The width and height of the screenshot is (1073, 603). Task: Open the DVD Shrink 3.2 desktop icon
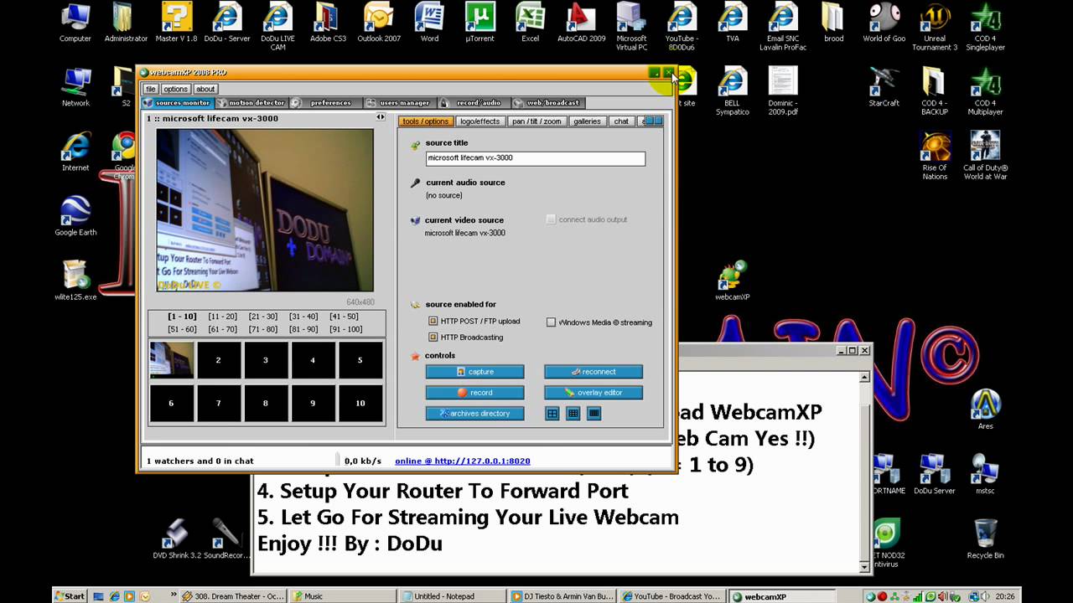[176, 539]
